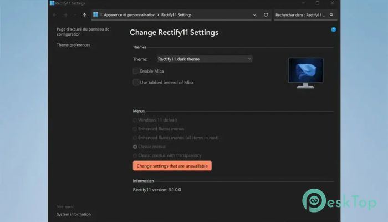Screen dimensions: 388x222
Task: Click Change settings that are unavailable
Action: tap(172, 166)
